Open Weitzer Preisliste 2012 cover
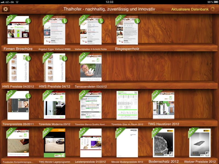The height and width of the screenshot is (164, 219). [x=200, y=143]
